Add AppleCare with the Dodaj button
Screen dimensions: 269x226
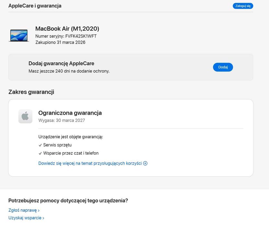[223, 67]
